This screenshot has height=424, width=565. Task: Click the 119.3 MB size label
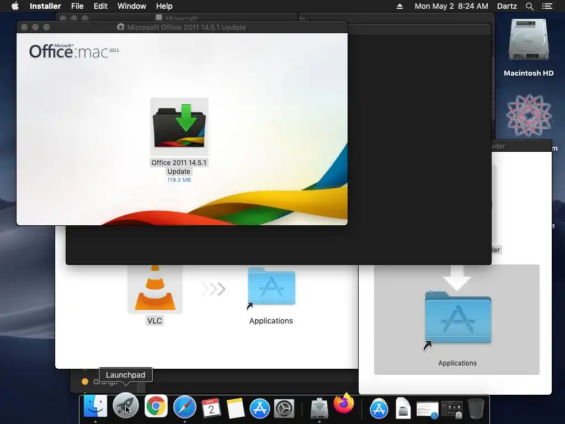[x=179, y=179]
